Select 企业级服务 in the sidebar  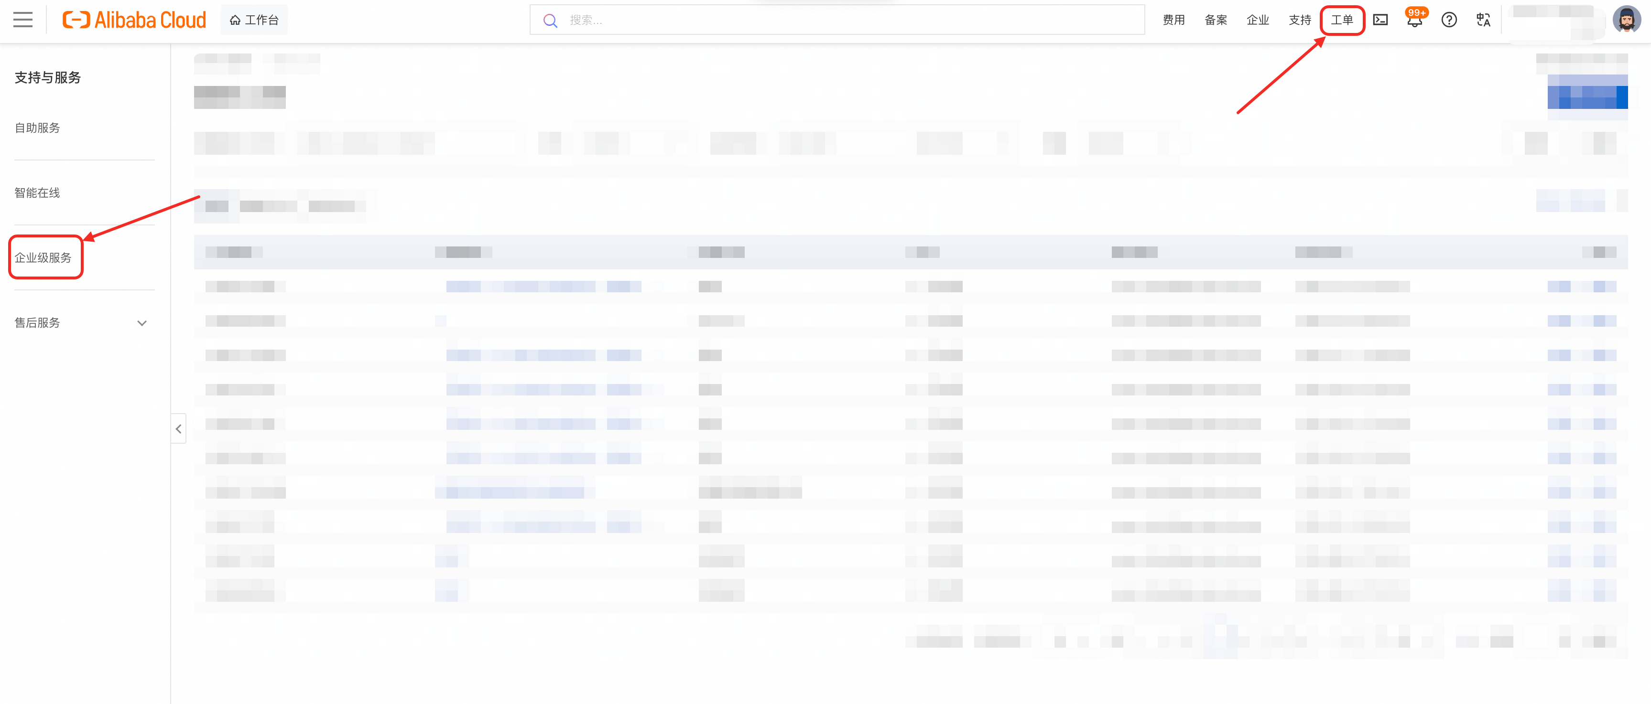43,257
